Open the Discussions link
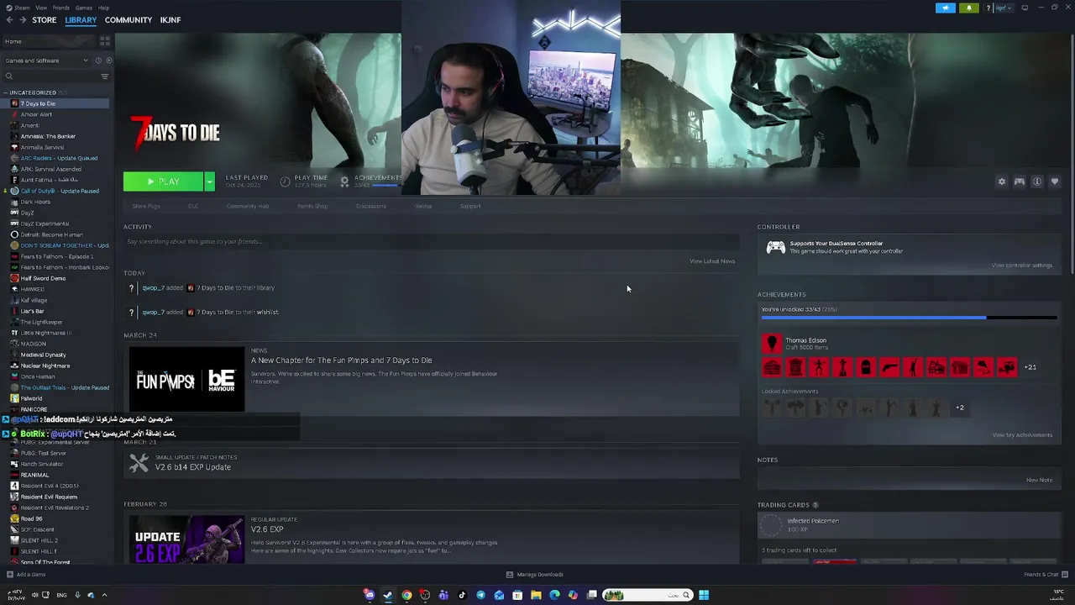 pos(371,206)
